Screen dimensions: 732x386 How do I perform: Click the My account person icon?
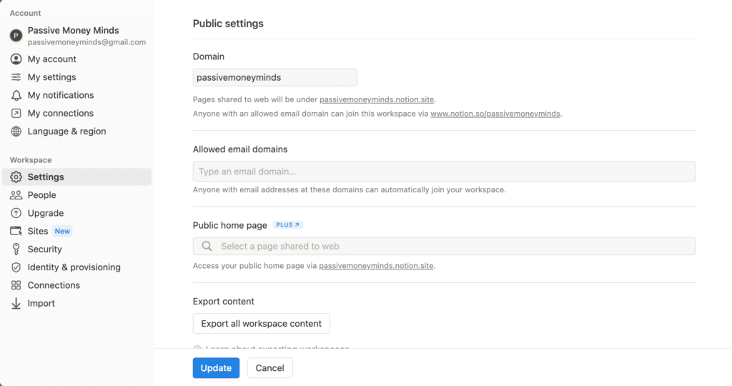pos(16,59)
